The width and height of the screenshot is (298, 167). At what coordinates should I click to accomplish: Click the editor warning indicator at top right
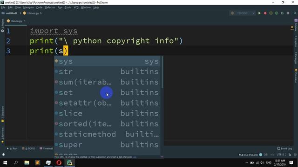(x=292, y=28)
